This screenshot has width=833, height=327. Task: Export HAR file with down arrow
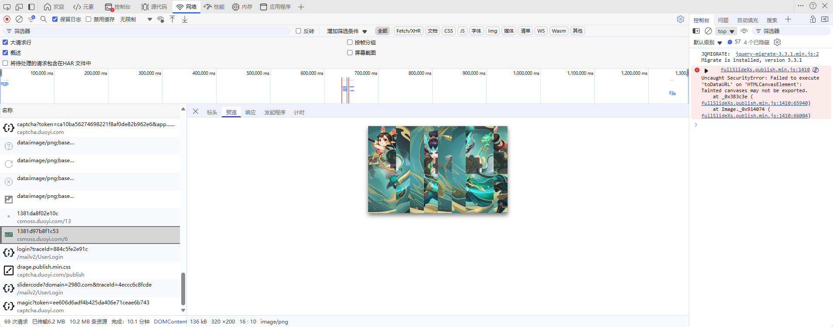[x=185, y=19]
